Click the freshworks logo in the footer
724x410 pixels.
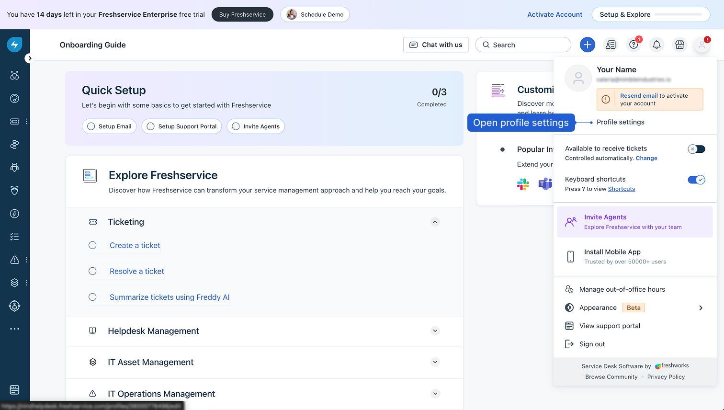672,365
